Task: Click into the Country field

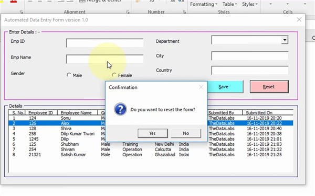Action: 250,70
